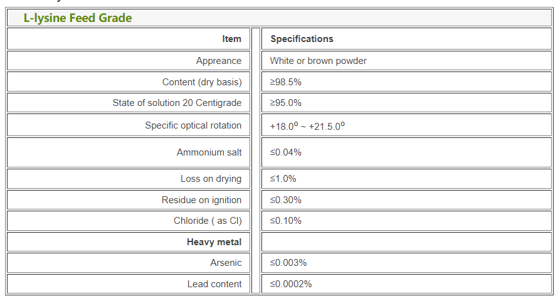Select the "Content (dry basis)" cell
The image size is (558, 301).
click(x=201, y=82)
